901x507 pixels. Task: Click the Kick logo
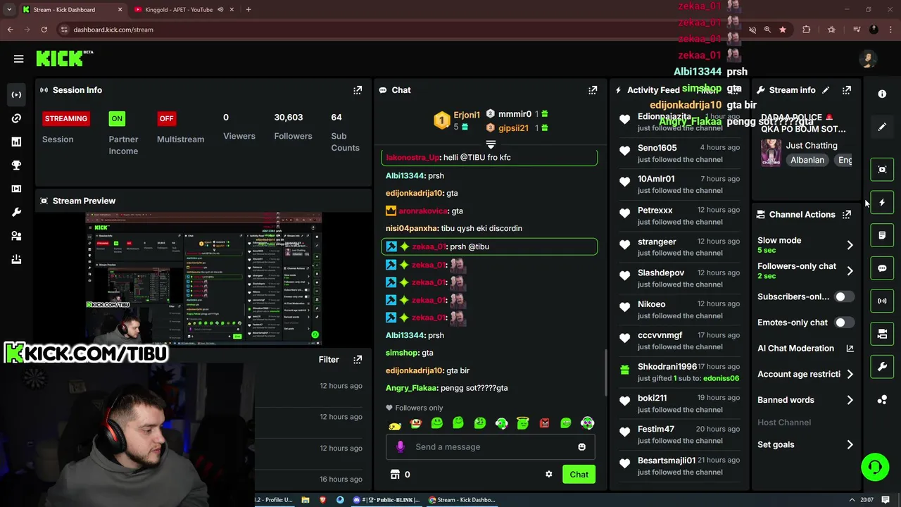(64, 58)
